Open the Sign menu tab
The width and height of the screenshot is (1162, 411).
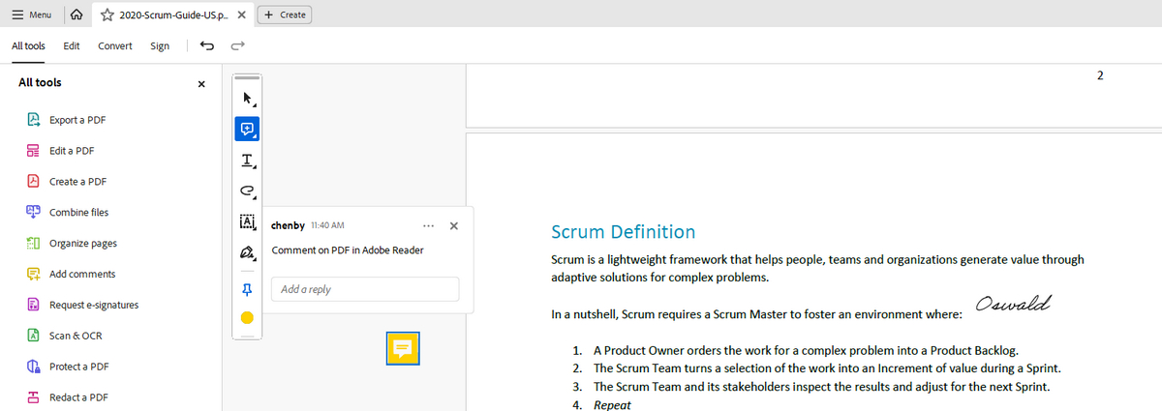coord(160,45)
